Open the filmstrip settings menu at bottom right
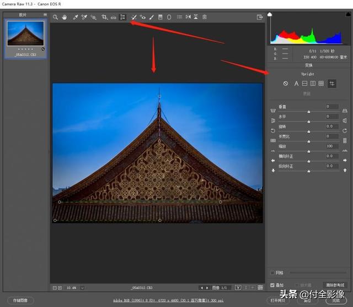The image size is (353, 307). pos(260,288)
